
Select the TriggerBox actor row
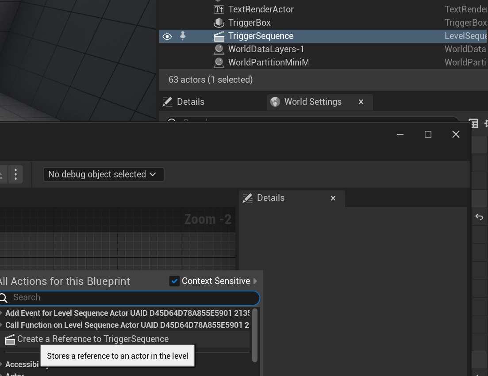coord(323,23)
